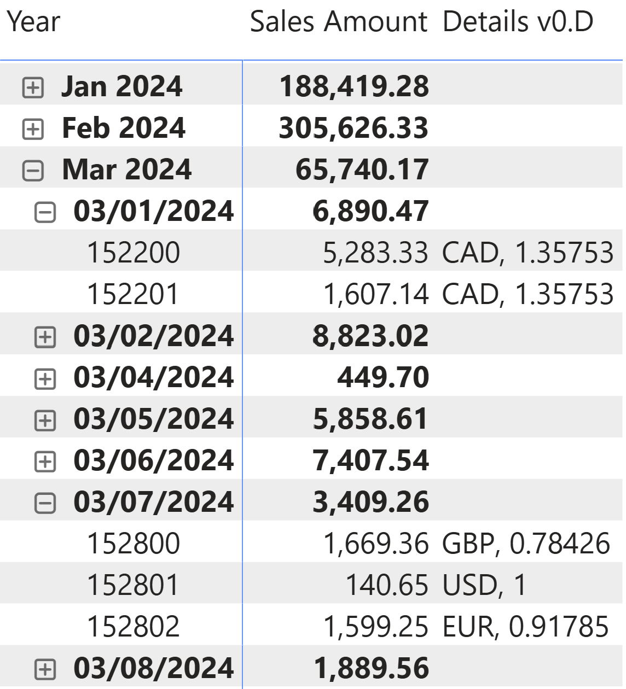Collapse the 03/07/2024 date group
626x689 pixels.
45,503
